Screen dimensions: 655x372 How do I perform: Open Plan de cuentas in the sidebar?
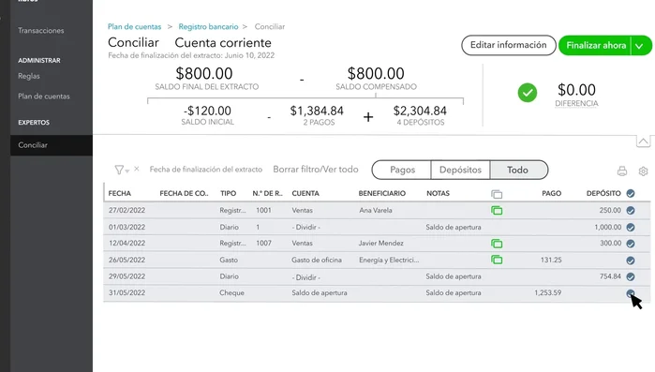click(44, 96)
